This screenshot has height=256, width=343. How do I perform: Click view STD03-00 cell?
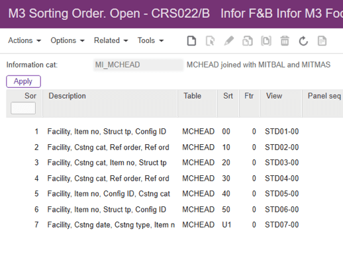pos(282,163)
